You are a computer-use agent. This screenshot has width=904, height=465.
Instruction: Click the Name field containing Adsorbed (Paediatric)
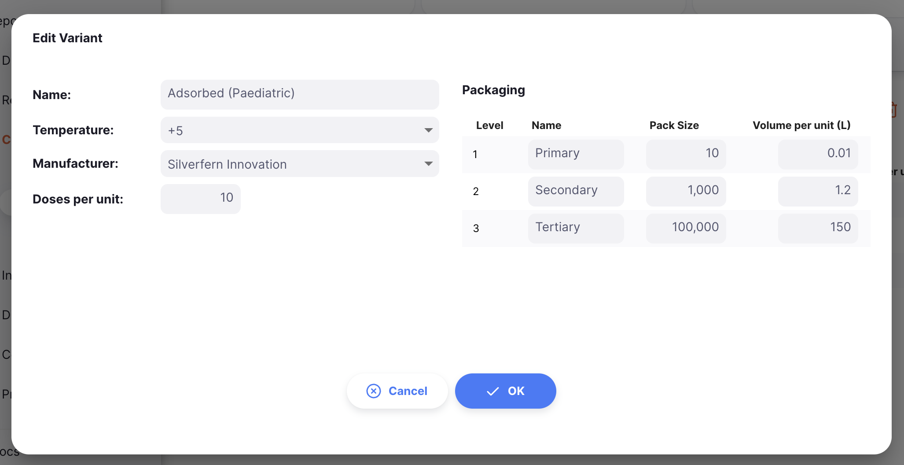point(300,94)
